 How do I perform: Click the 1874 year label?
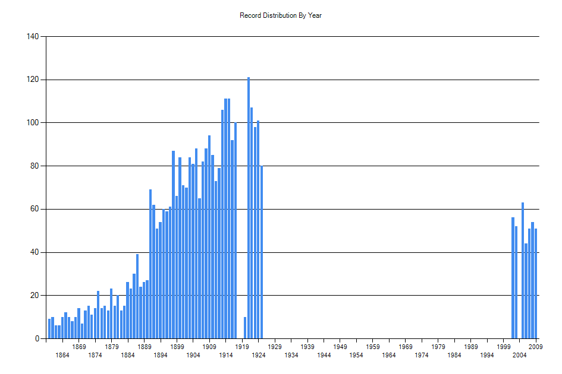pyautogui.click(x=95, y=355)
